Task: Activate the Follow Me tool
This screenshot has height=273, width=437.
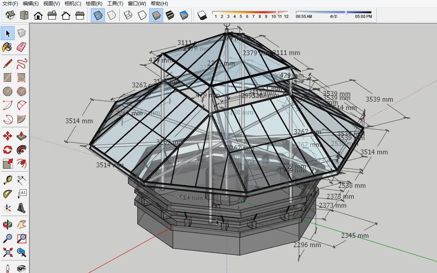Action: click(x=22, y=149)
